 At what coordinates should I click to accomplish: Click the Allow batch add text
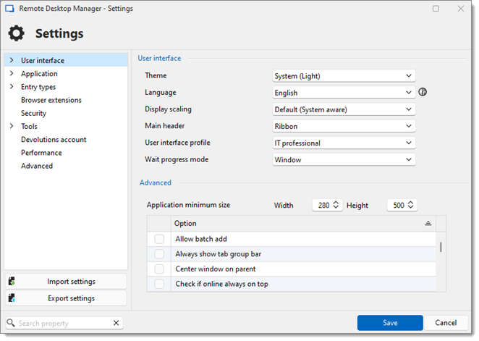tap(201, 239)
